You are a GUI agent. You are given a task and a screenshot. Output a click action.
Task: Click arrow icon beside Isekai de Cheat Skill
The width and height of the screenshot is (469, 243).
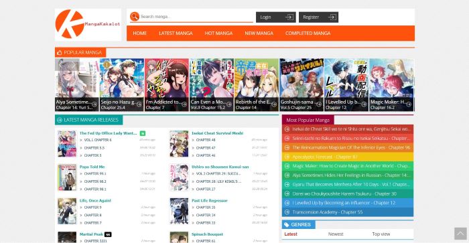287,129
